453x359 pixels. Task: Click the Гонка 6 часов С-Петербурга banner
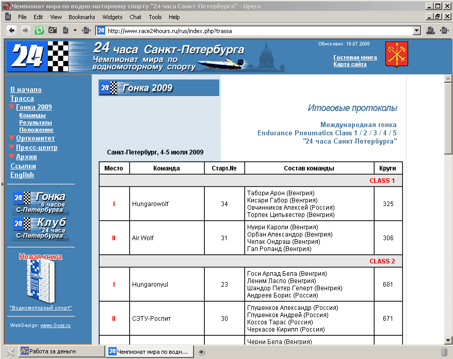coord(40,203)
